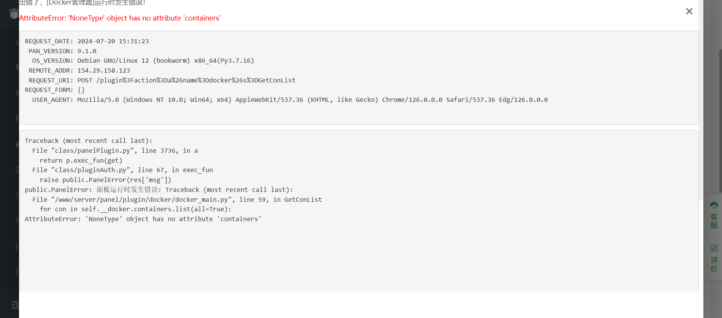The image size is (722, 318).
Task: Select the database icon in sidebar
Action: tap(17, 118)
